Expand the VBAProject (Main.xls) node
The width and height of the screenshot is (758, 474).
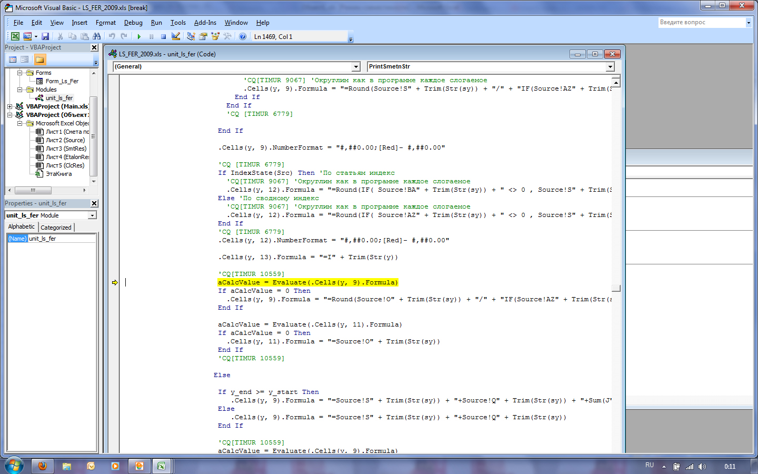click(9, 106)
